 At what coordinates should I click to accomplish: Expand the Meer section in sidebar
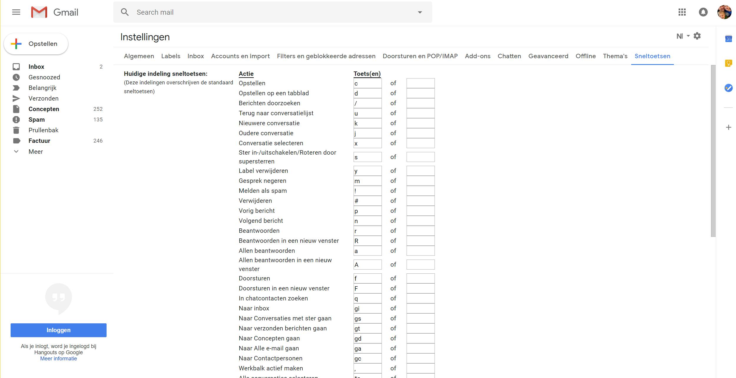coord(35,152)
